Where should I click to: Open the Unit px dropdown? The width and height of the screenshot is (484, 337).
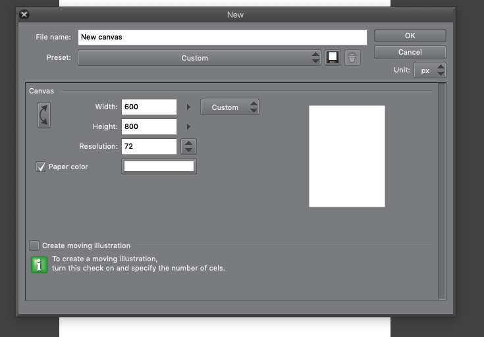coord(430,70)
